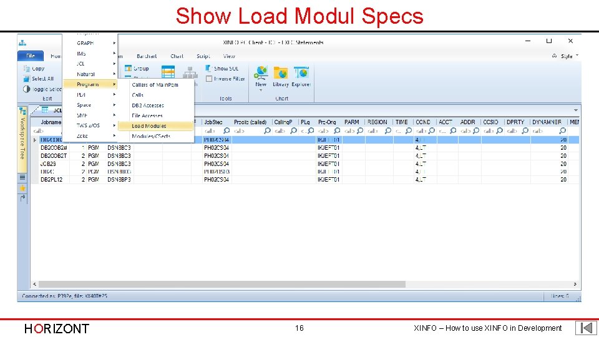Click the COND column header

click(424, 122)
